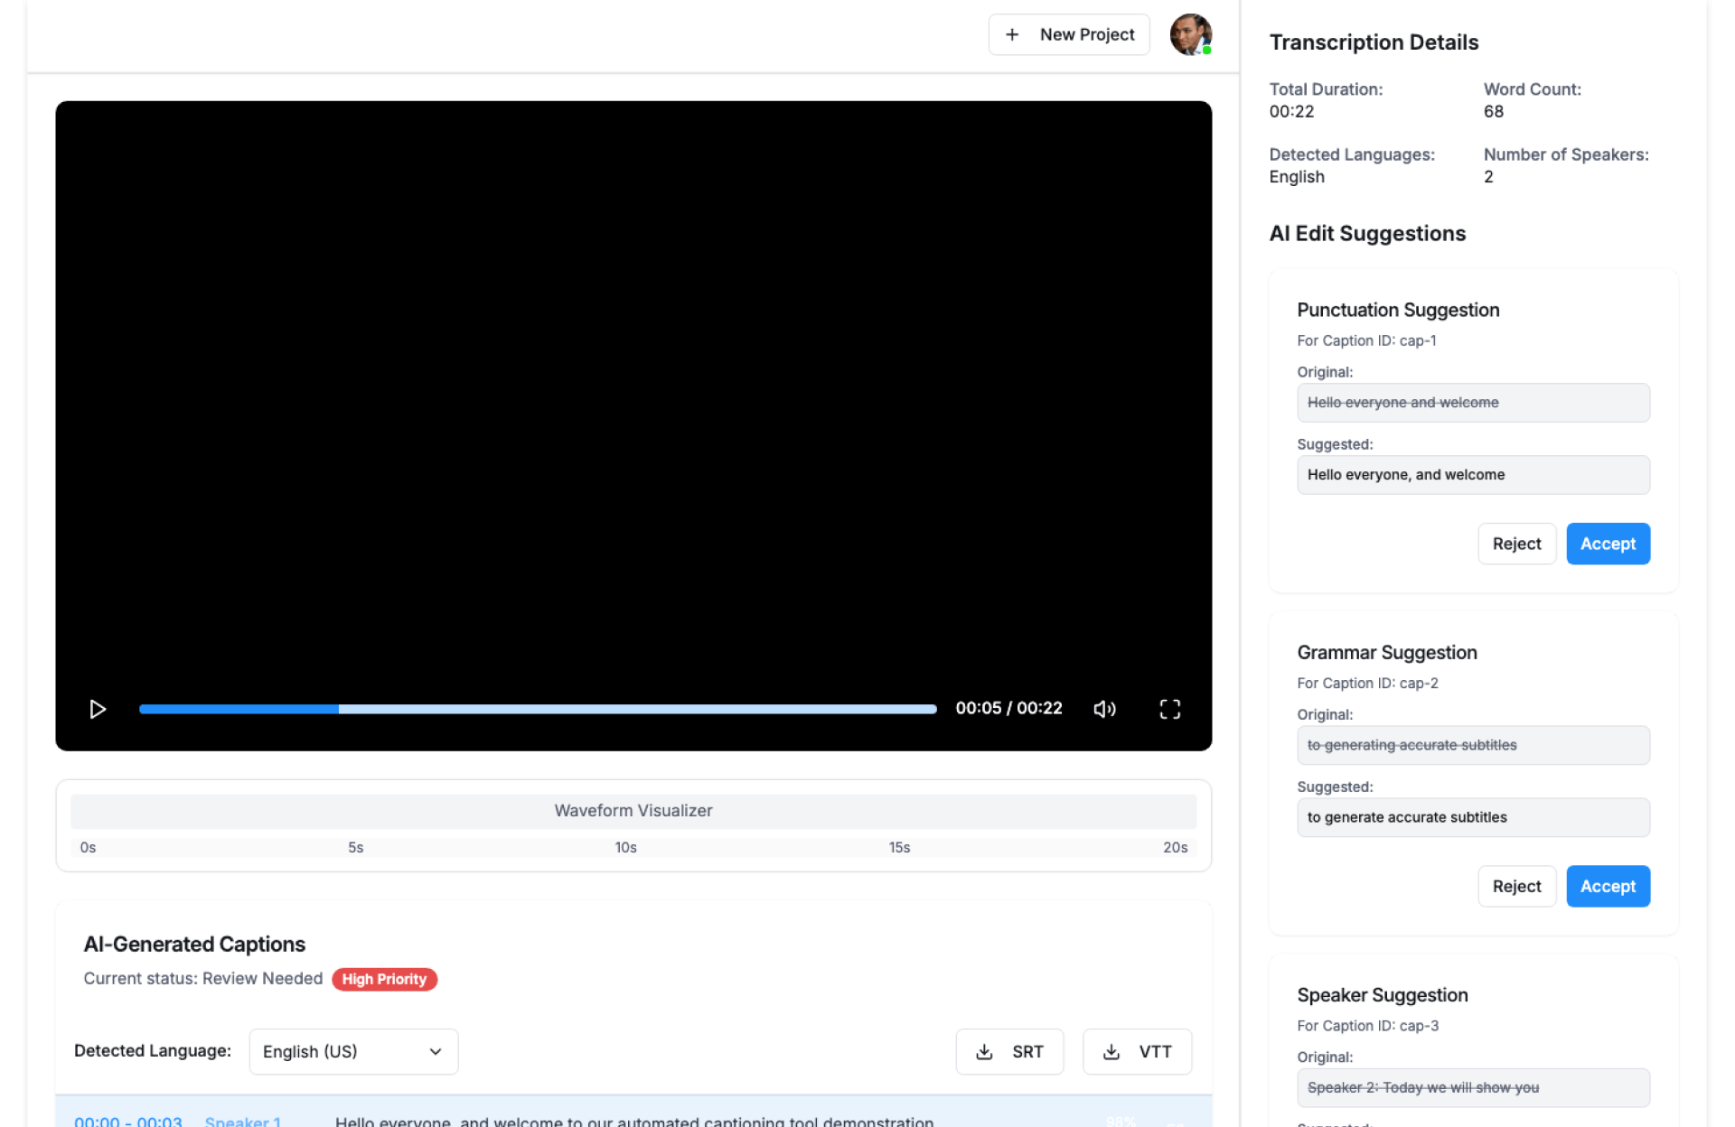The height and width of the screenshot is (1127, 1735).
Task: Click the VTT download icon
Action: [1111, 1051]
